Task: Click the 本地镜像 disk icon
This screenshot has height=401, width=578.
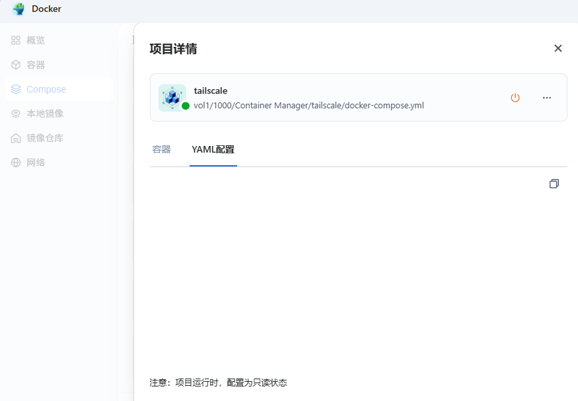Action: click(16, 114)
